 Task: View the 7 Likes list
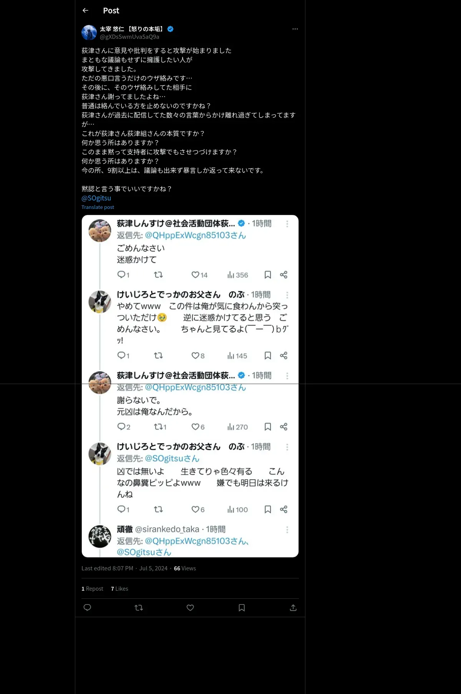click(119, 588)
